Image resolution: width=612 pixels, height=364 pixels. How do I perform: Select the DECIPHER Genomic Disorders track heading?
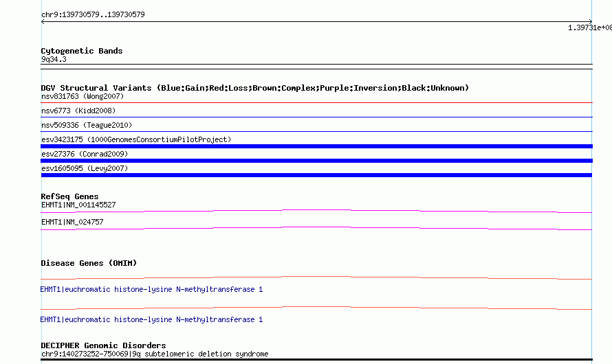tap(103, 345)
